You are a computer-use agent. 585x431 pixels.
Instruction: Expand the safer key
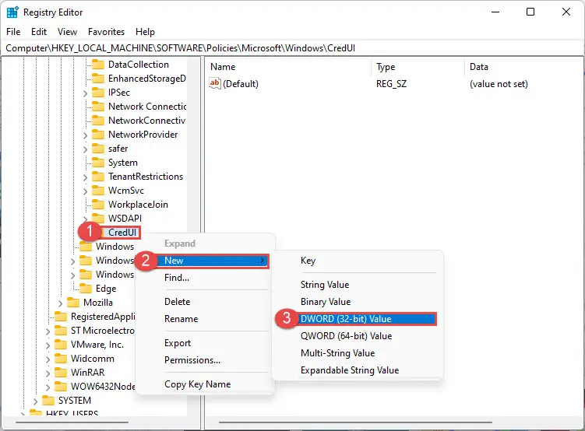(85, 149)
